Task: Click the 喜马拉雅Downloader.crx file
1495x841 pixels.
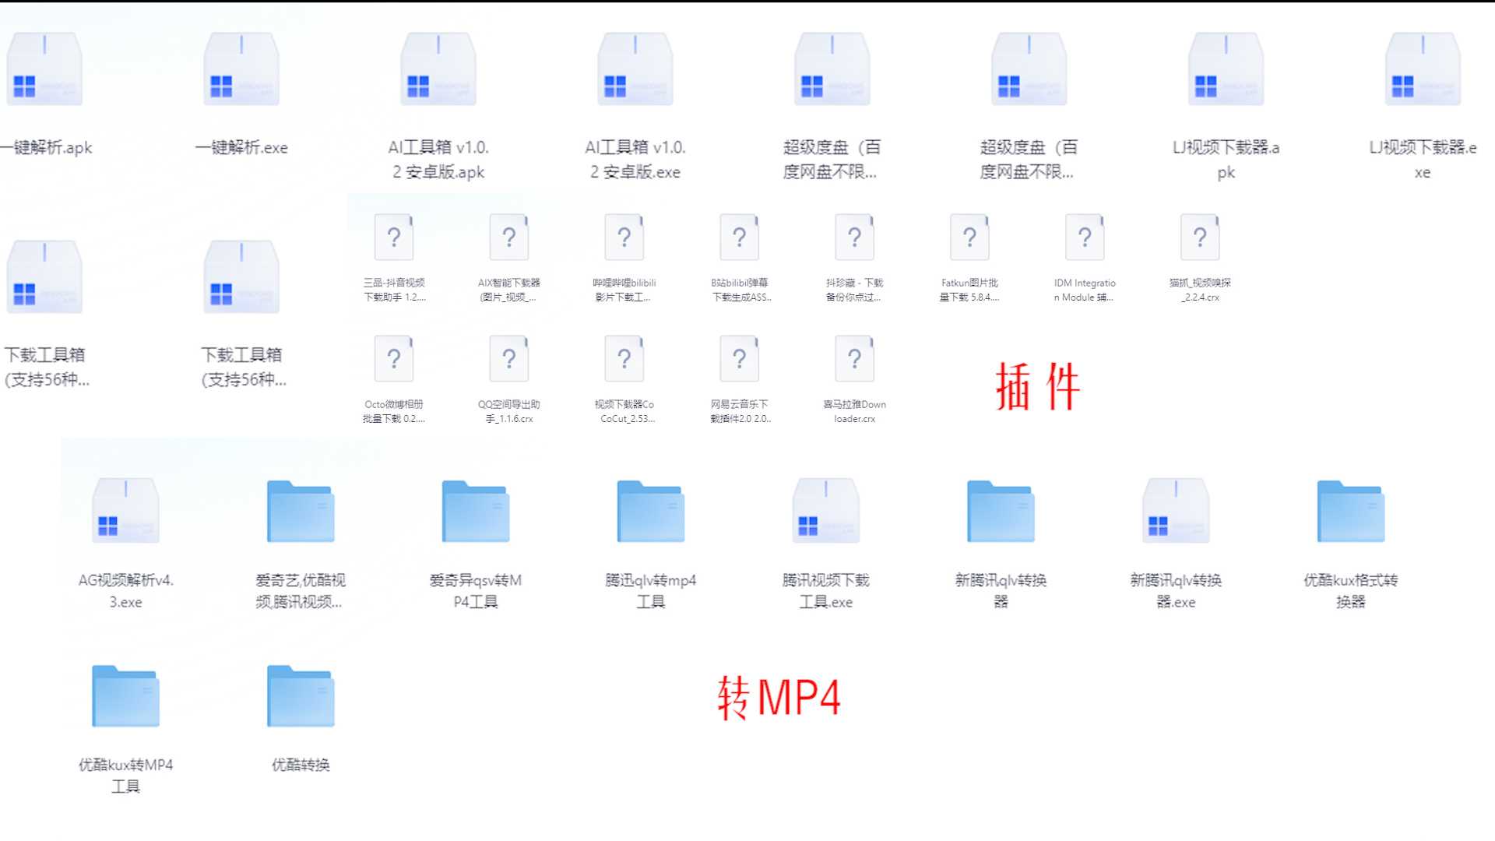Action: click(x=855, y=359)
